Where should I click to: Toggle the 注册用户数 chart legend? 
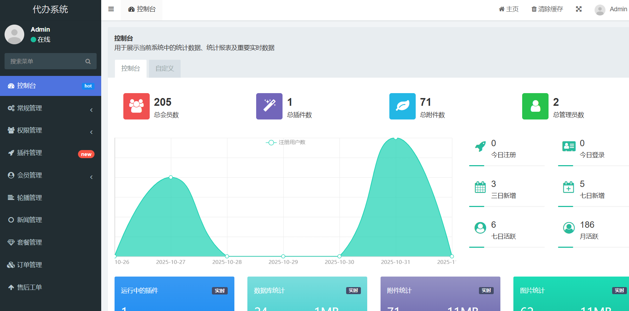click(285, 142)
